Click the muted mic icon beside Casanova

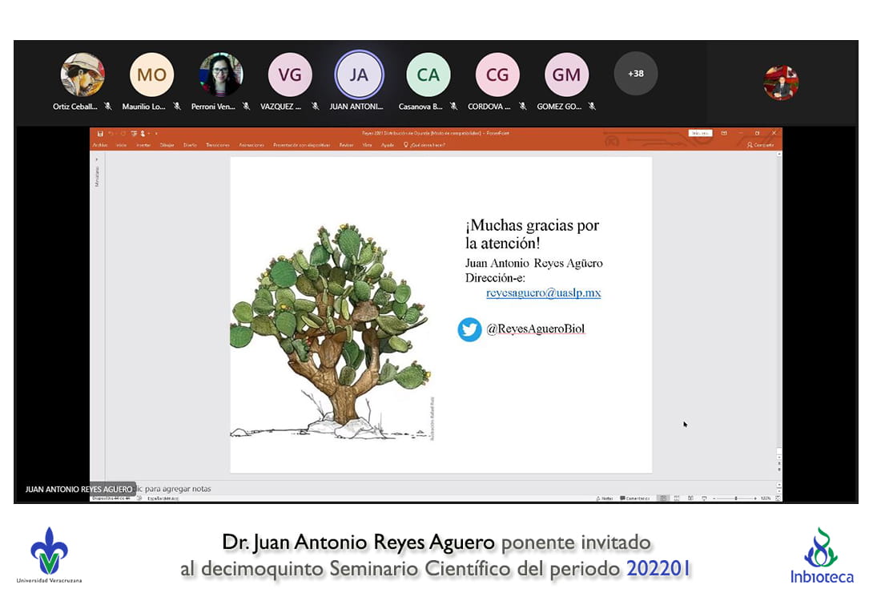(453, 107)
